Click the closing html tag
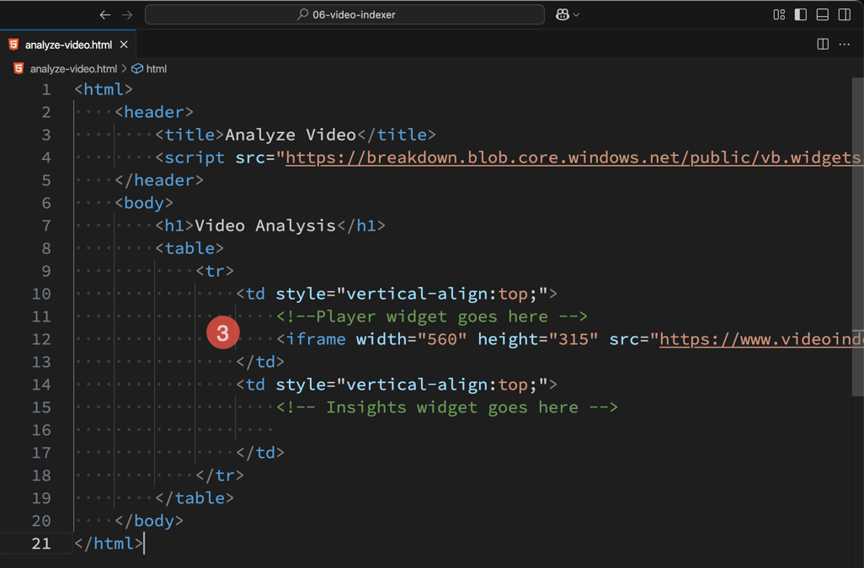Screen dimensions: 864x568 (109, 544)
